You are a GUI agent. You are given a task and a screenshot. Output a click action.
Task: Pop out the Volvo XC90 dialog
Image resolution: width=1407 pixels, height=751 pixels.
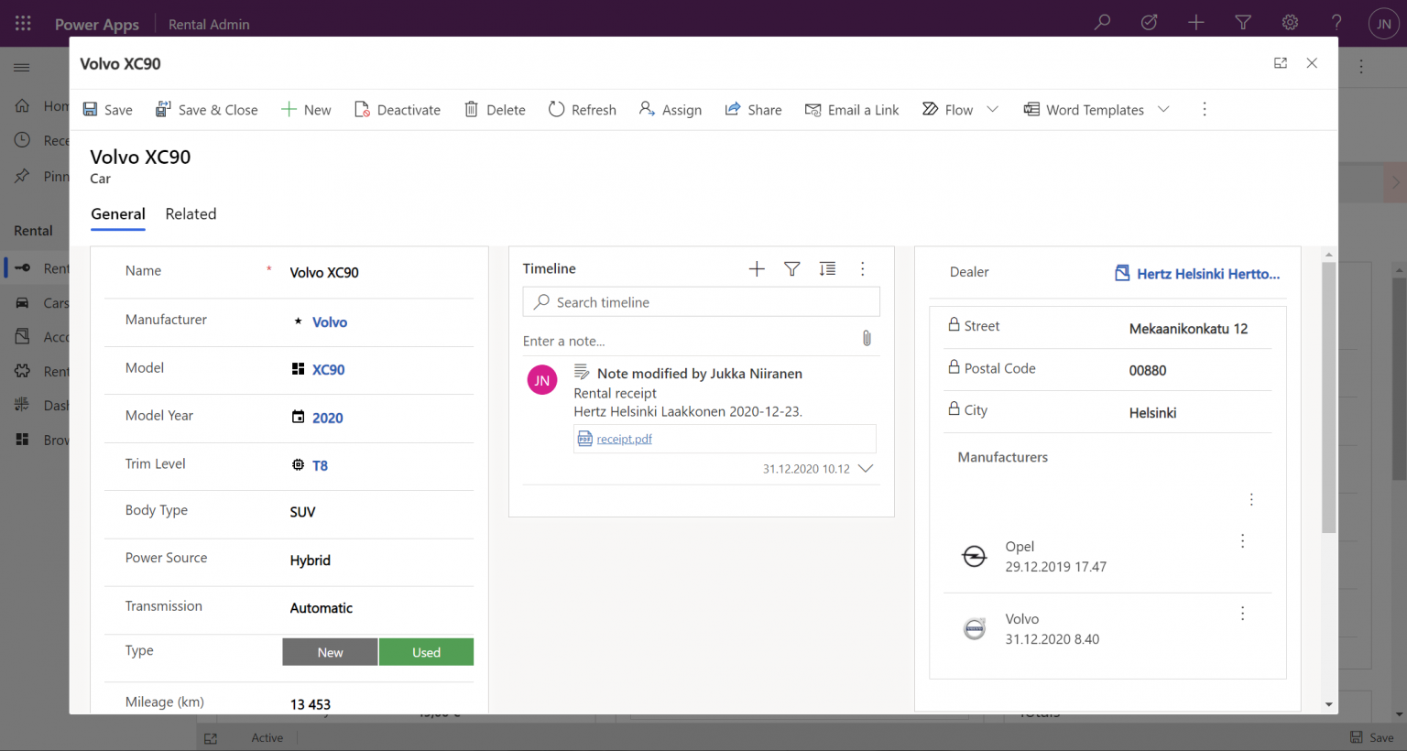tap(1281, 63)
